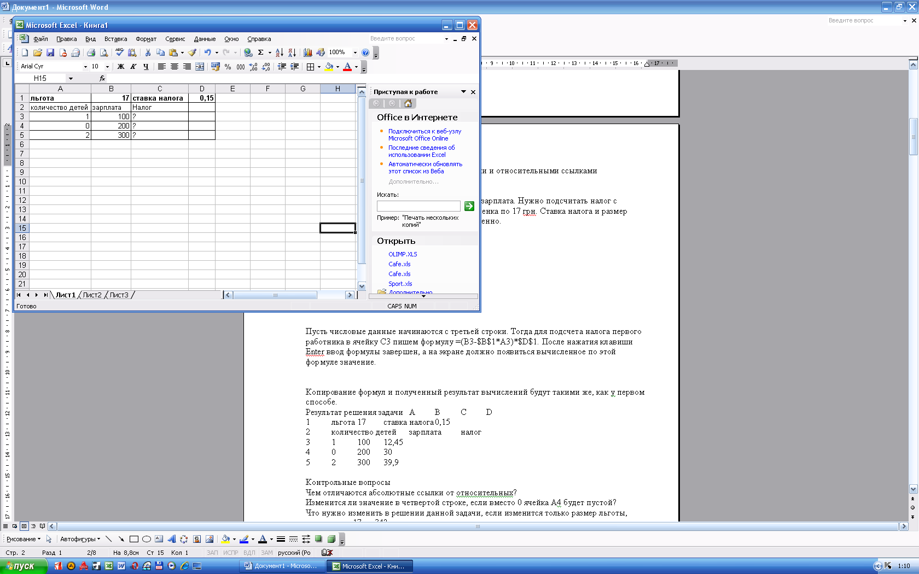Launch the Chart Wizard icon

coord(307,52)
